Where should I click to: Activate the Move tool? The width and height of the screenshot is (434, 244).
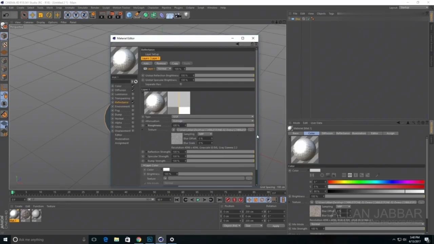32,15
